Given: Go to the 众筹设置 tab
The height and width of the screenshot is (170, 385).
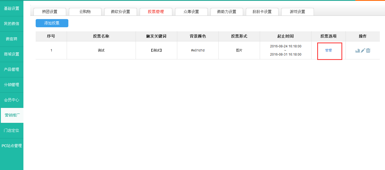Looking at the screenshot, I should 191,12.
